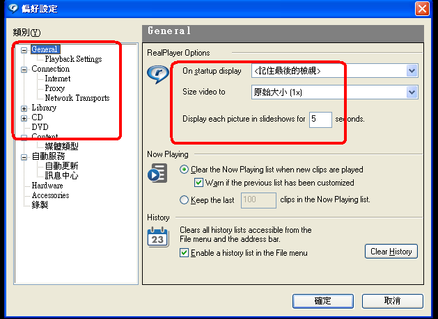Click the RealPlayer logo icon in RealPlayer Options
This screenshot has height=319, width=438.
(158, 74)
